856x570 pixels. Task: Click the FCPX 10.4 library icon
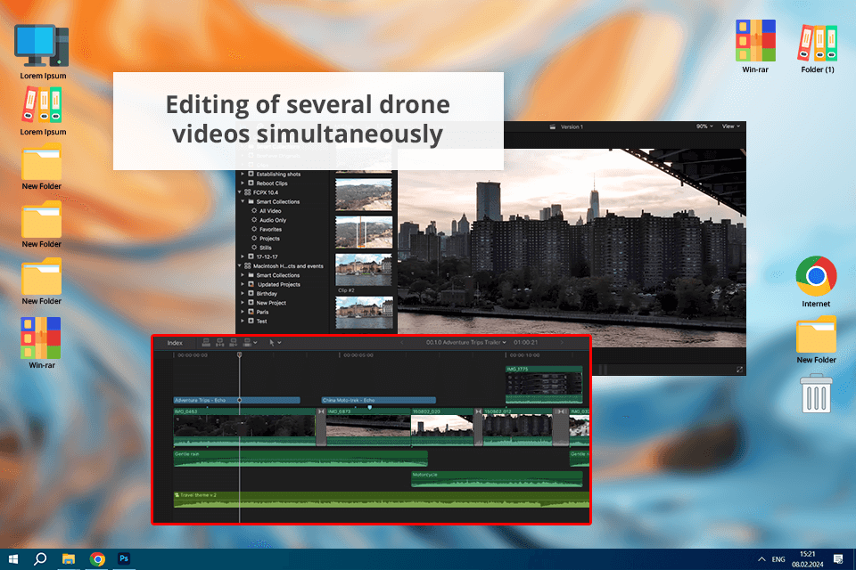click(247, 192)
